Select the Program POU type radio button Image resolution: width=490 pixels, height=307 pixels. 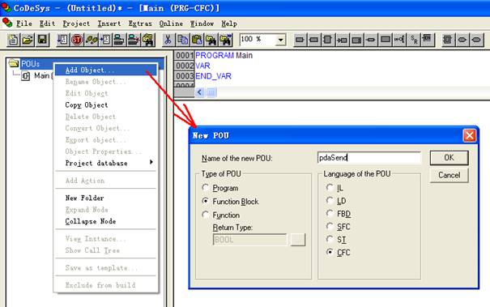(205, 188)
